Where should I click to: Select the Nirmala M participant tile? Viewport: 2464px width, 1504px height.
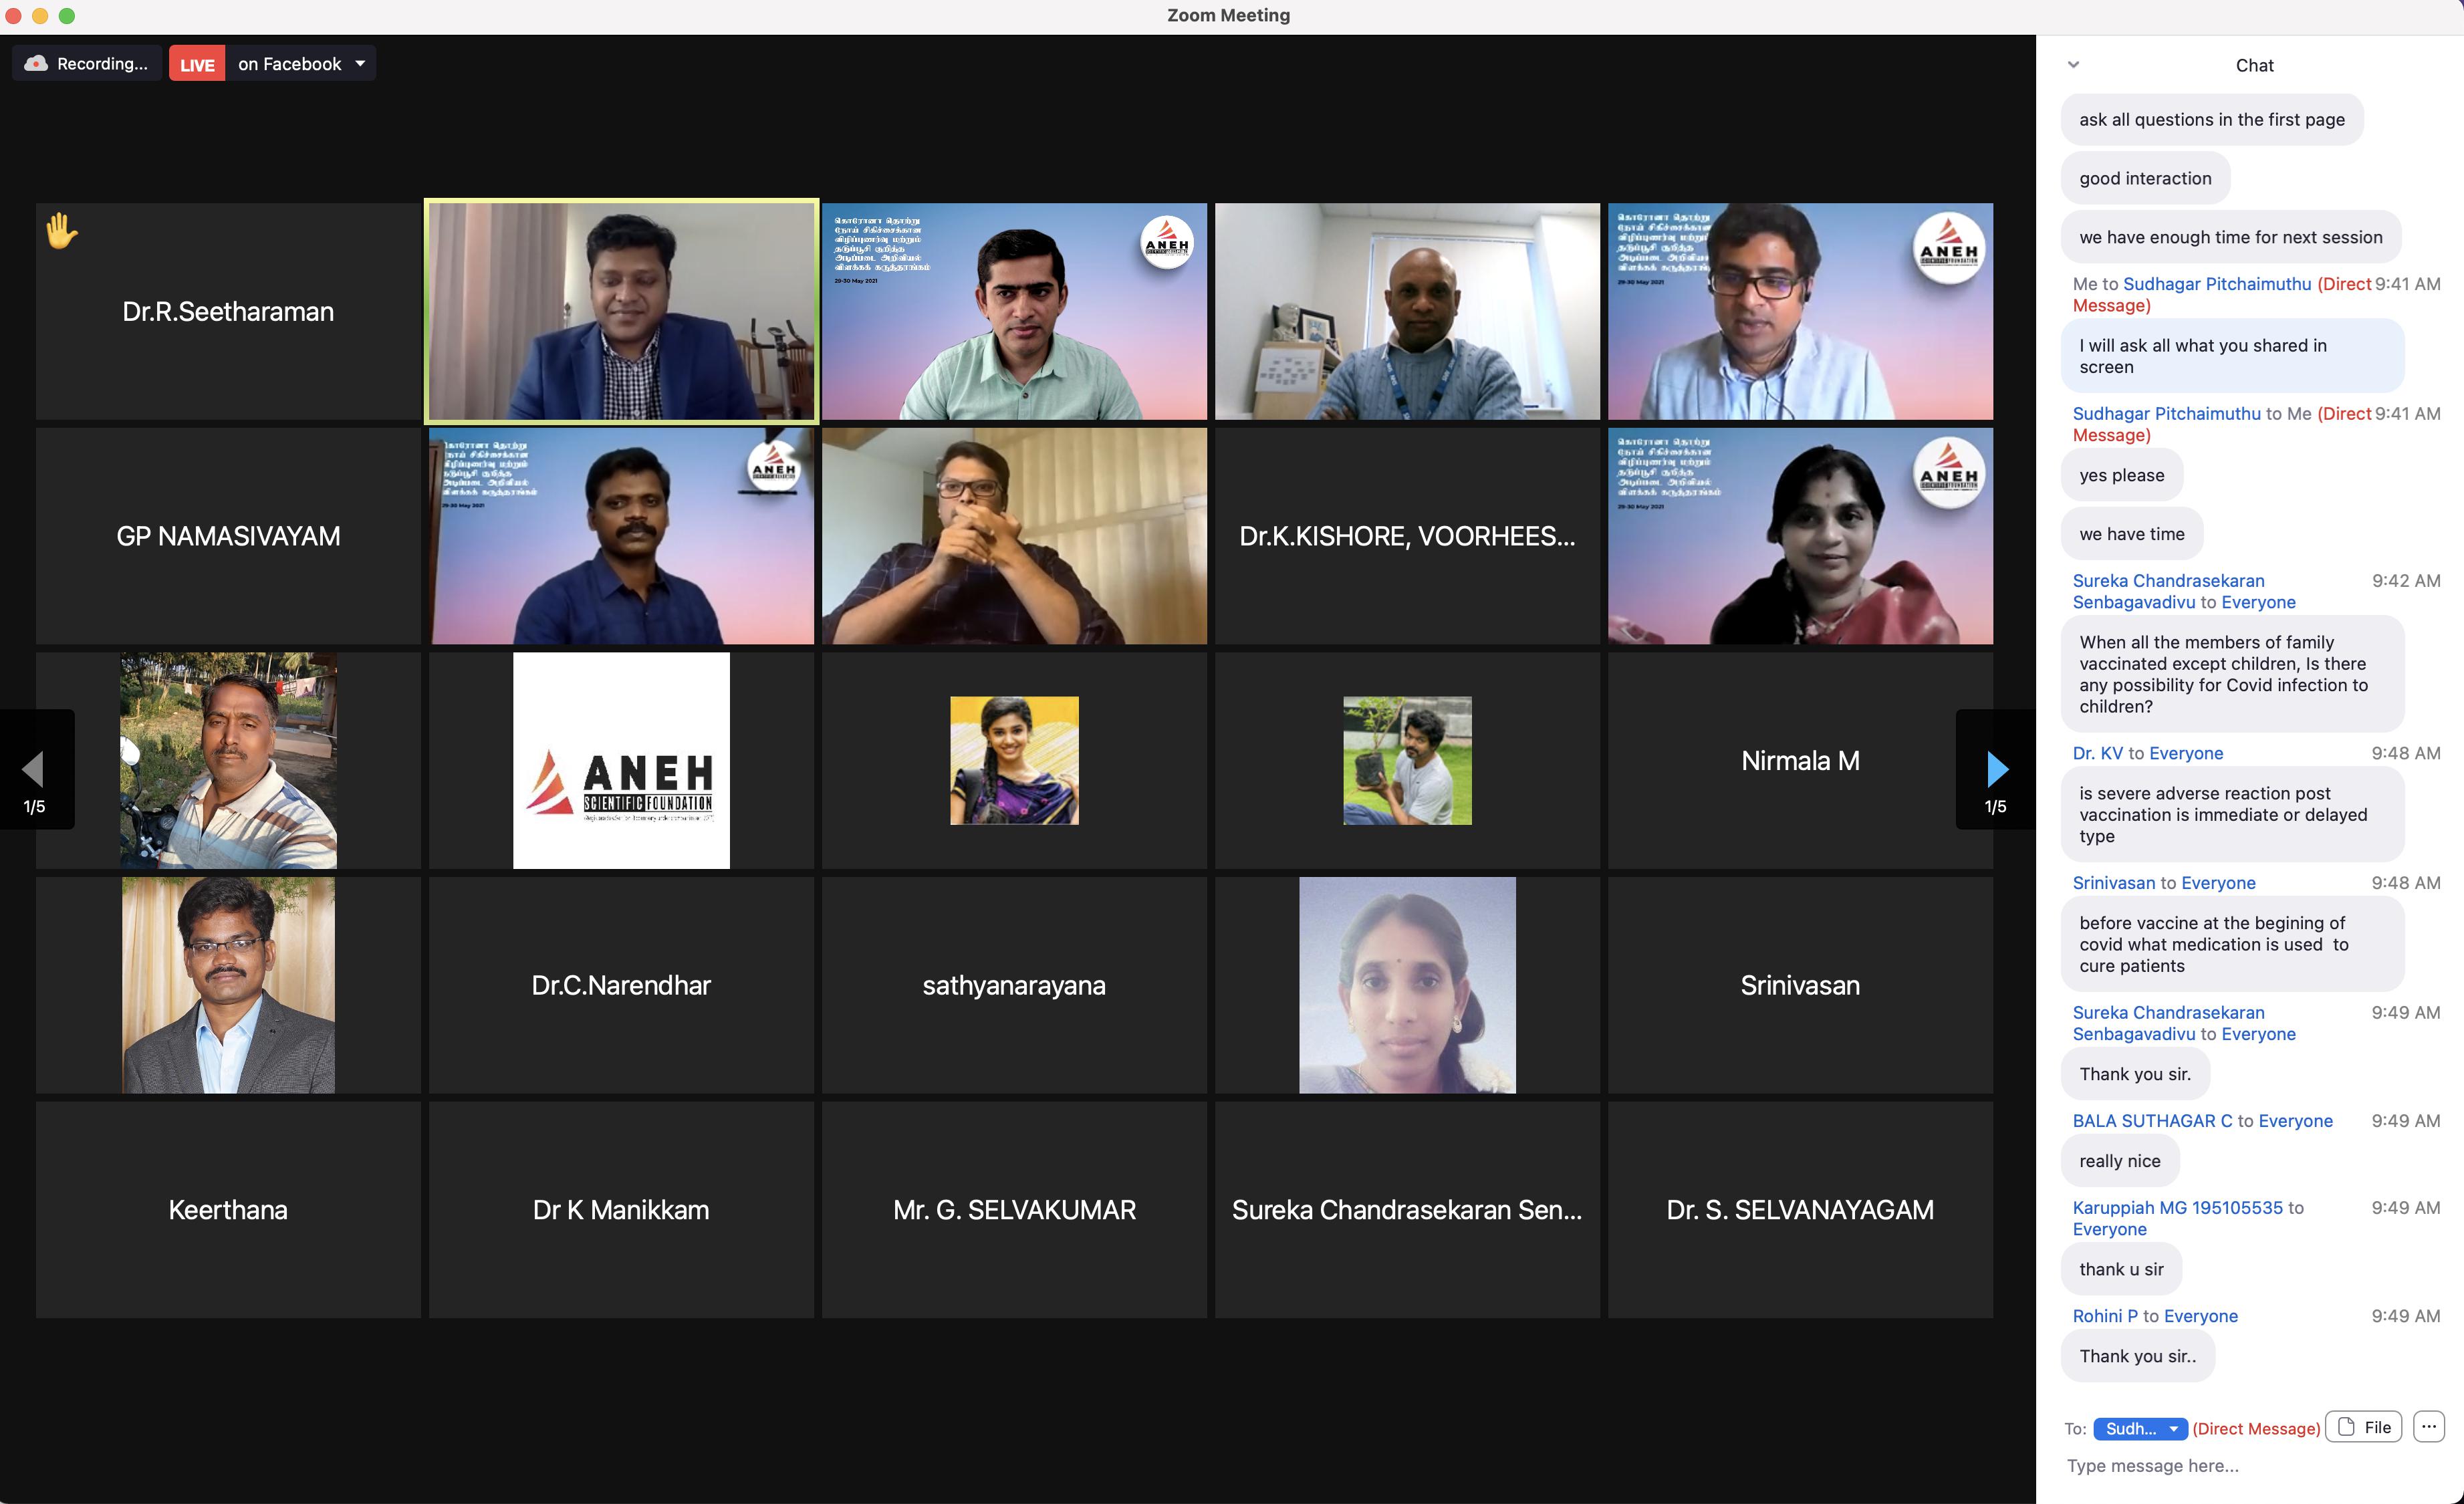pyautogui.click(x=1800, y=760)
